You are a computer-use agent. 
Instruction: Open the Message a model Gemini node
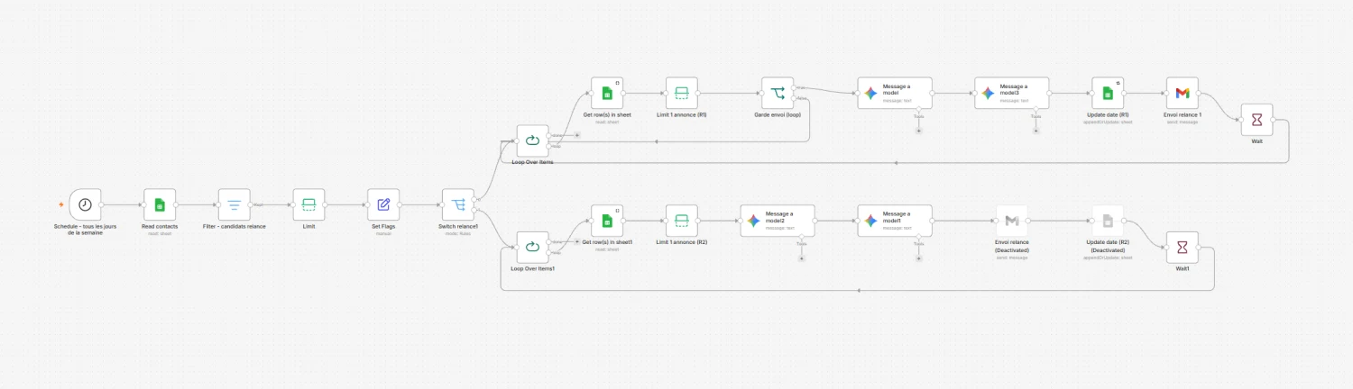[x=895, y=93]
